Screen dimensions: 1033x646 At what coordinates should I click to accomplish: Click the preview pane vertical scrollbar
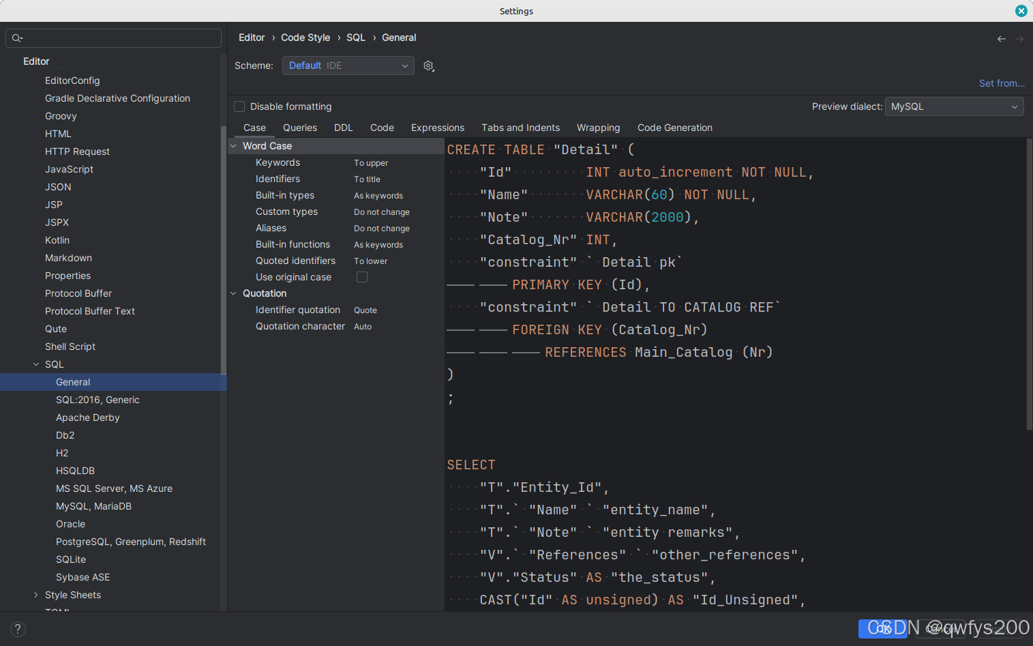[1029, 284]
